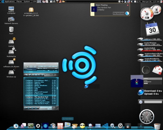
Task: Select Coldplay - Swallowed in th... in playlist
Action: (40, 99)
